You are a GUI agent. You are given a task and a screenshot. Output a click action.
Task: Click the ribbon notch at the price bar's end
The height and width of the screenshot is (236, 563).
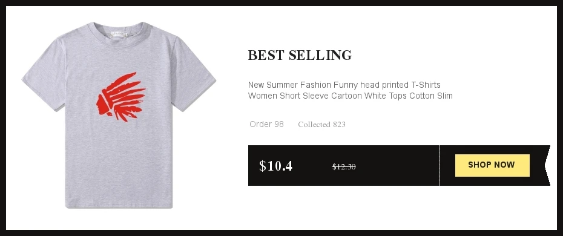[x=547, y=165]
